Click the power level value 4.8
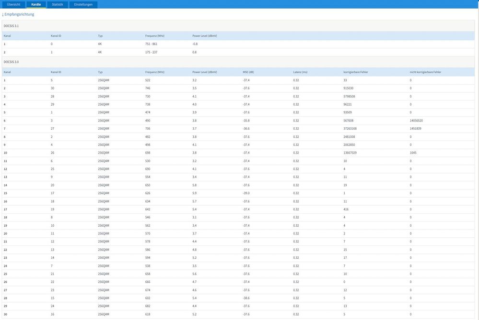 tap(194, 250)
